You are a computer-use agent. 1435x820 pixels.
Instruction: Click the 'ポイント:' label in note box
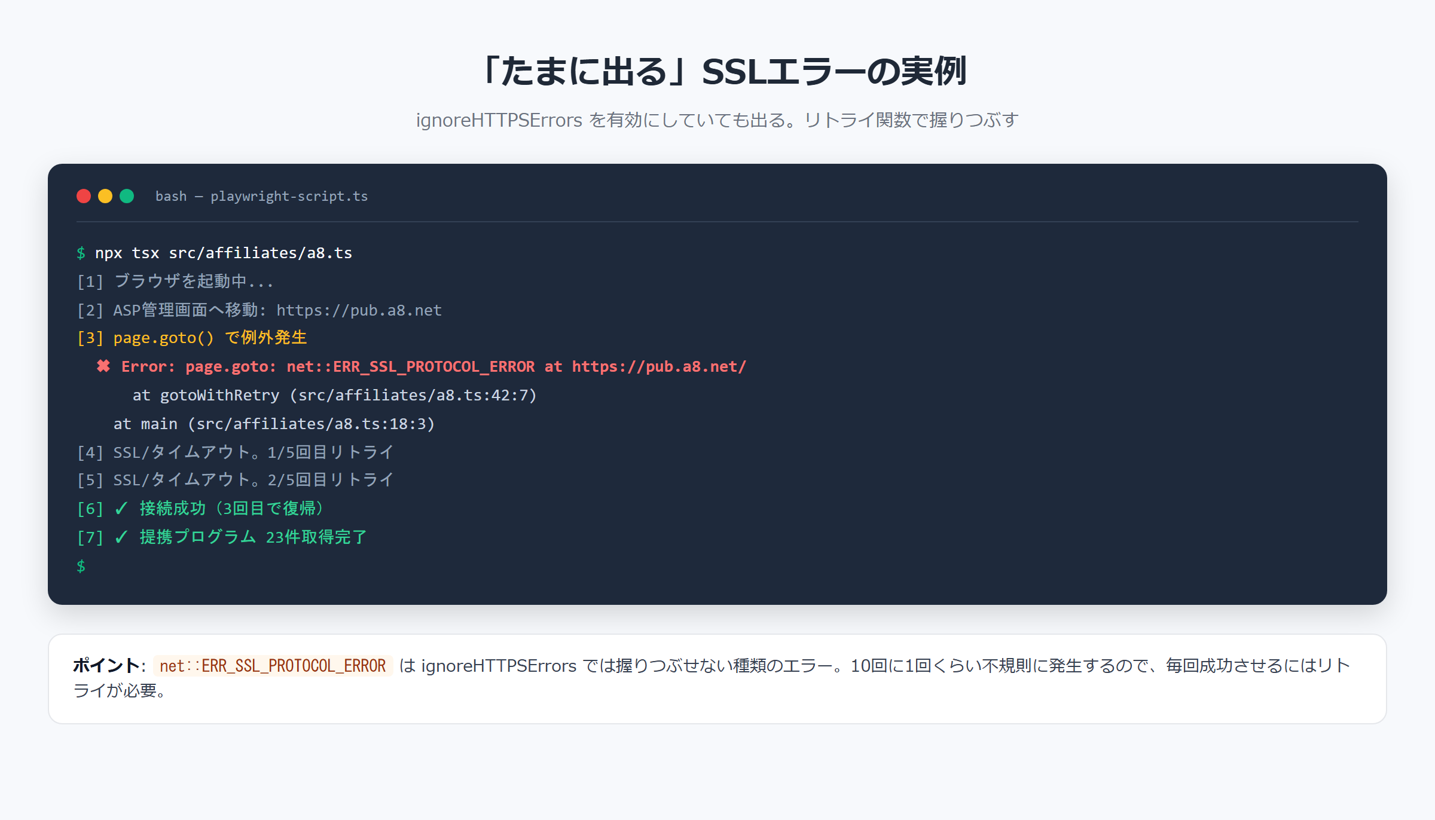click(109, 666)
